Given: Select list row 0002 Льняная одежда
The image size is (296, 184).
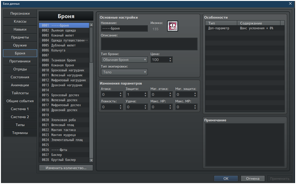Looking at the screenshot, I should (x=64, y=30).
